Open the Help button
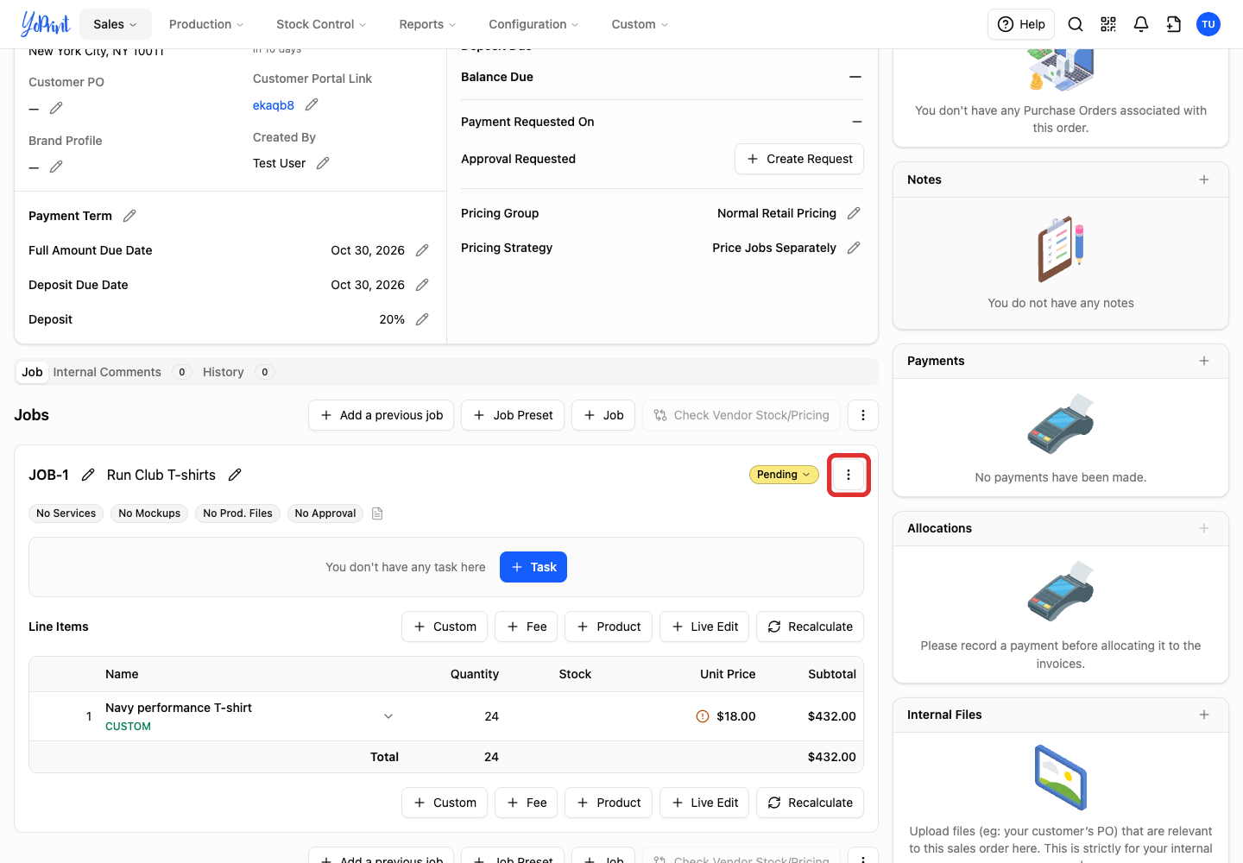Viewport: 1243px width, 863px height. point(1021,24)
